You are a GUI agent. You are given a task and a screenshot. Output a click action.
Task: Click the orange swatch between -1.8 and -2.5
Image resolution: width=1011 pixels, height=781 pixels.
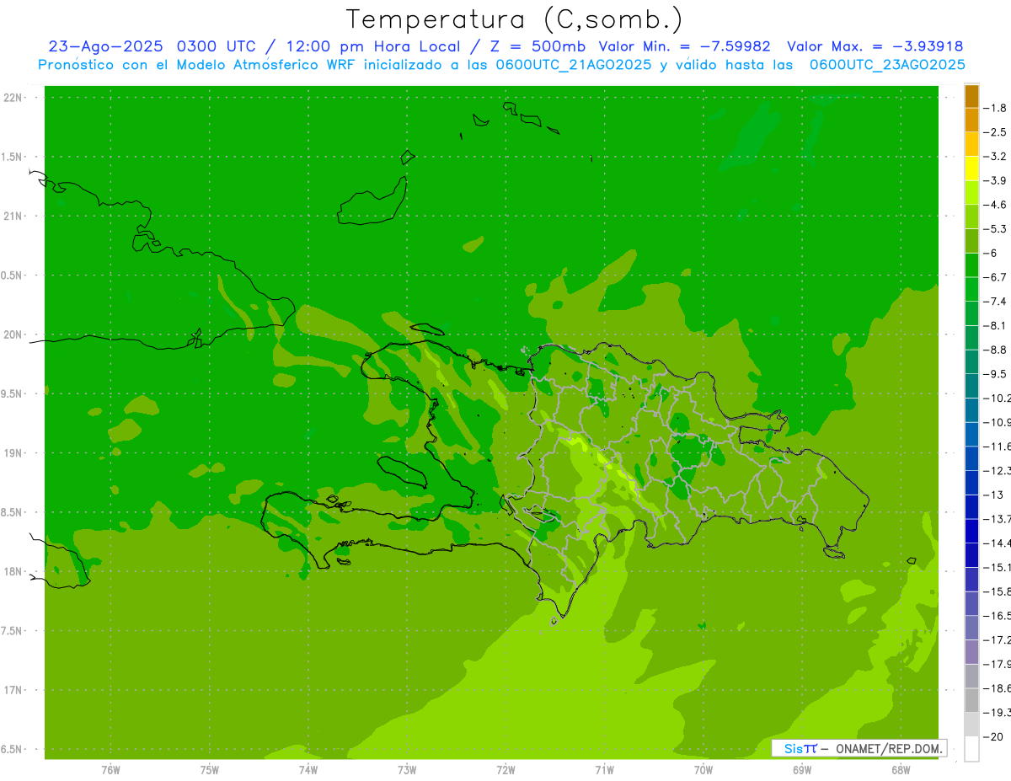pos(971,120)
